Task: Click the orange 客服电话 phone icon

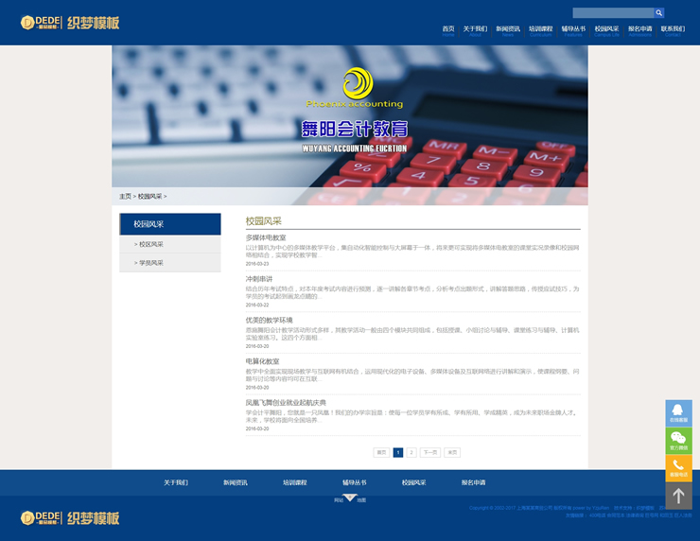Action: (678, 468)
